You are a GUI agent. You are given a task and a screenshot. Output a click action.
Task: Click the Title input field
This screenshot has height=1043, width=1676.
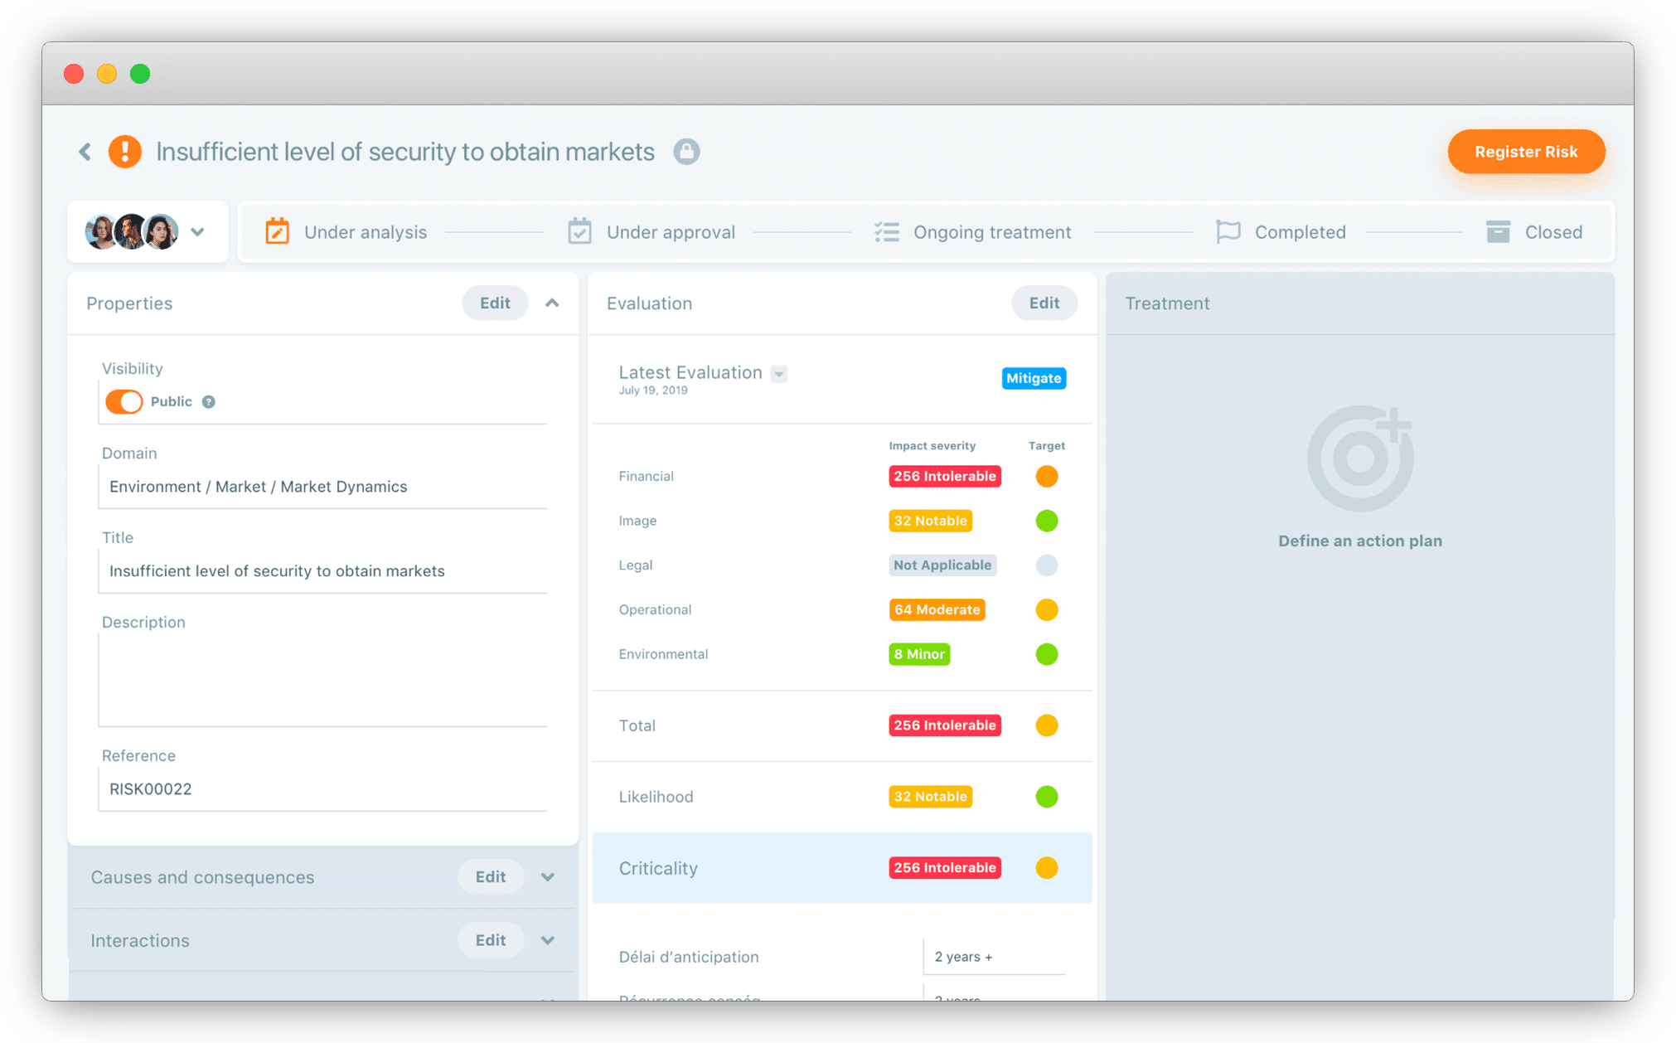tap(322, 571)
